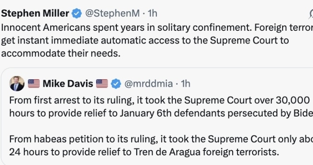The width and height of the screenshot is (313, 165).
Task: Click the line 'get instant immediate automatic access'
Action: (145, 40)
